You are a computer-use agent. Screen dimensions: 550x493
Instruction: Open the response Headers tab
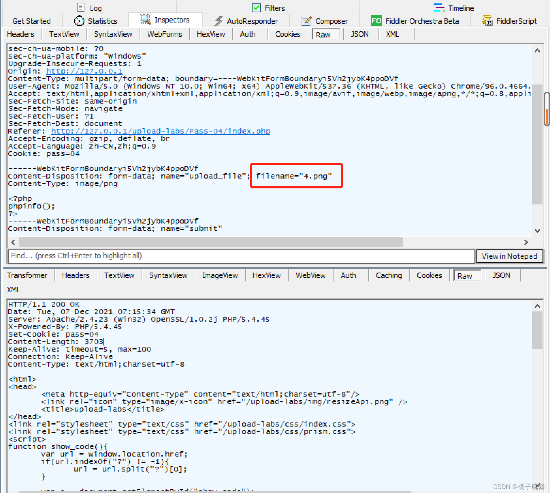point(76,275)
